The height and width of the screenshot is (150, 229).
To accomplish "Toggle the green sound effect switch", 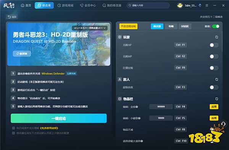I will (x=216, y=26).
